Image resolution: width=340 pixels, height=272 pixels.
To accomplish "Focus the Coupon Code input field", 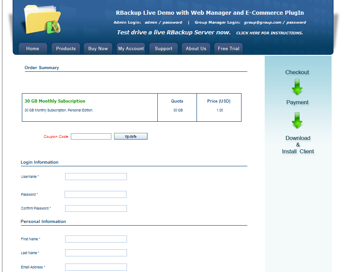I will (x=91, y=136).
